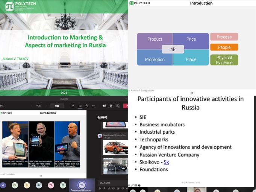The width and height of the screenshot is (256, 192).
Task: Open the tablet image at the top of the chat
Action: click(115, 125)
